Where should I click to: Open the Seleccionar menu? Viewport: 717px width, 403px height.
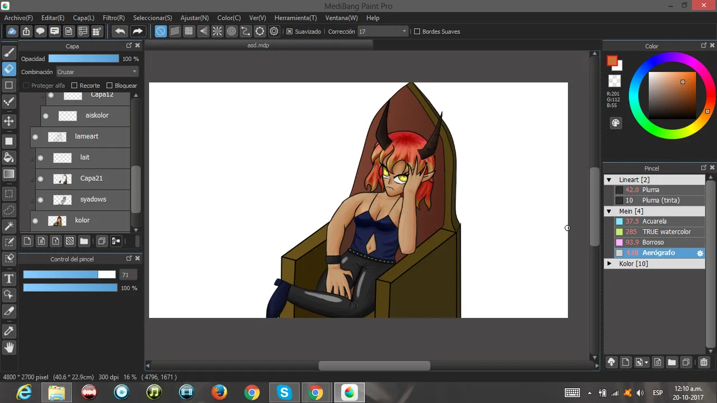152,18
